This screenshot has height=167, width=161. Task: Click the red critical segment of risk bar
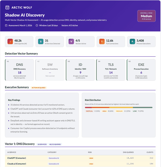[88, 107]
